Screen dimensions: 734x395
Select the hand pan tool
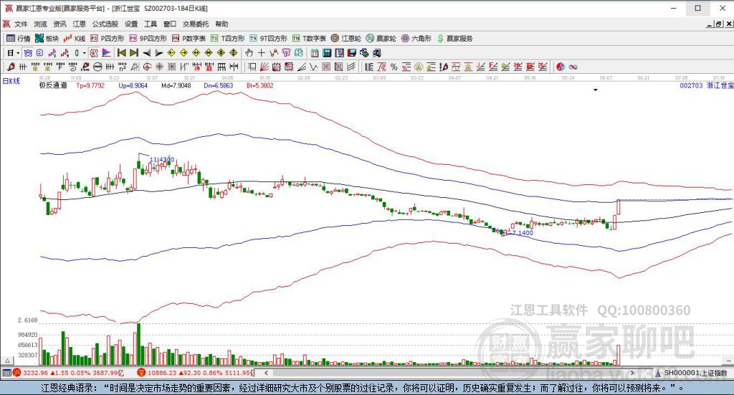click(x=249, y=53)
